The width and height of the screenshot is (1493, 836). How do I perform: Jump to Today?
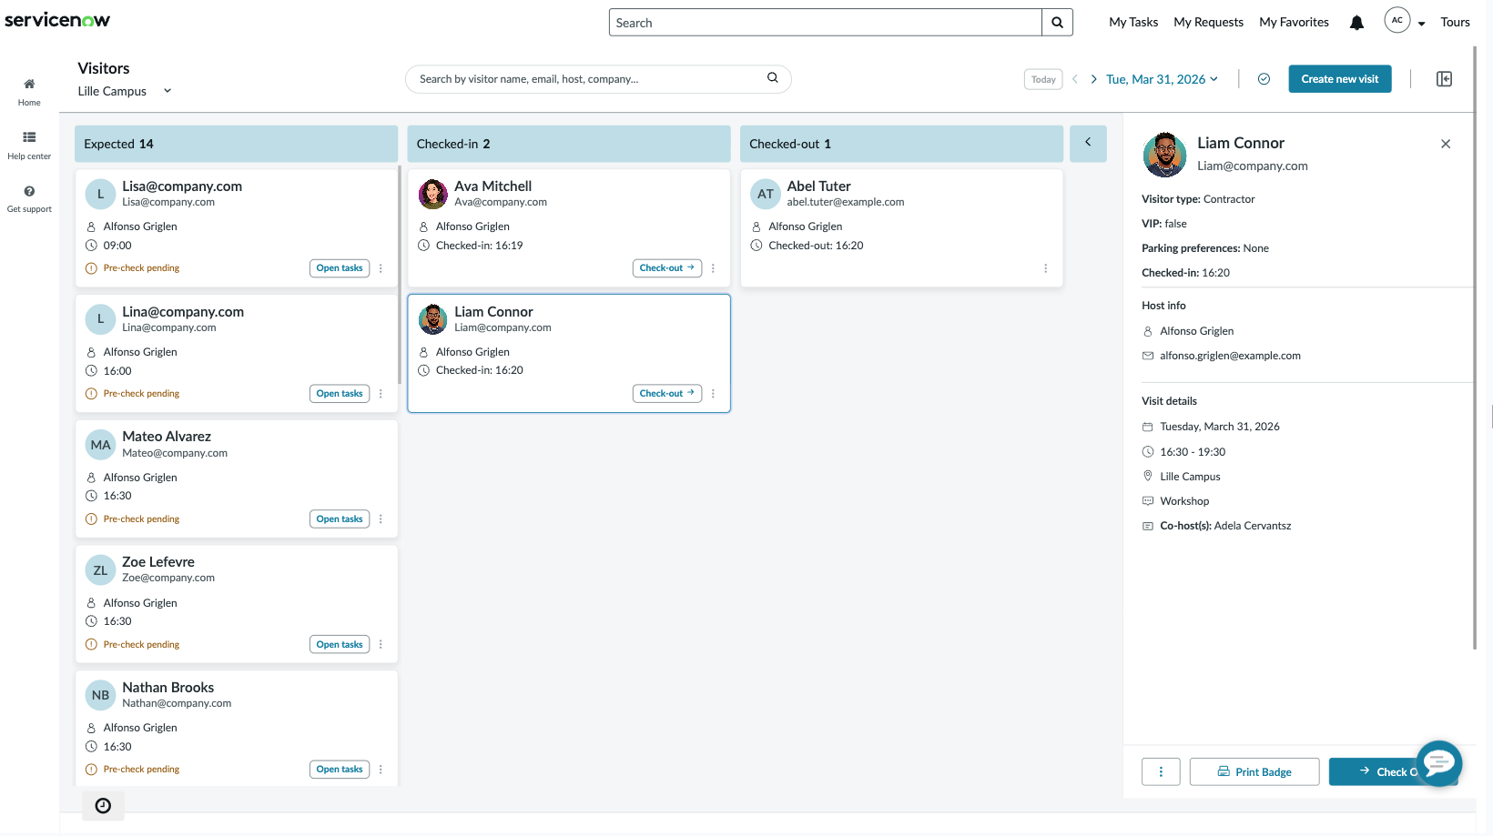[1043, 79]
